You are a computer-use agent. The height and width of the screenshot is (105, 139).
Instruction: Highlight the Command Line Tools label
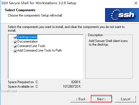(x=31, y=46)
